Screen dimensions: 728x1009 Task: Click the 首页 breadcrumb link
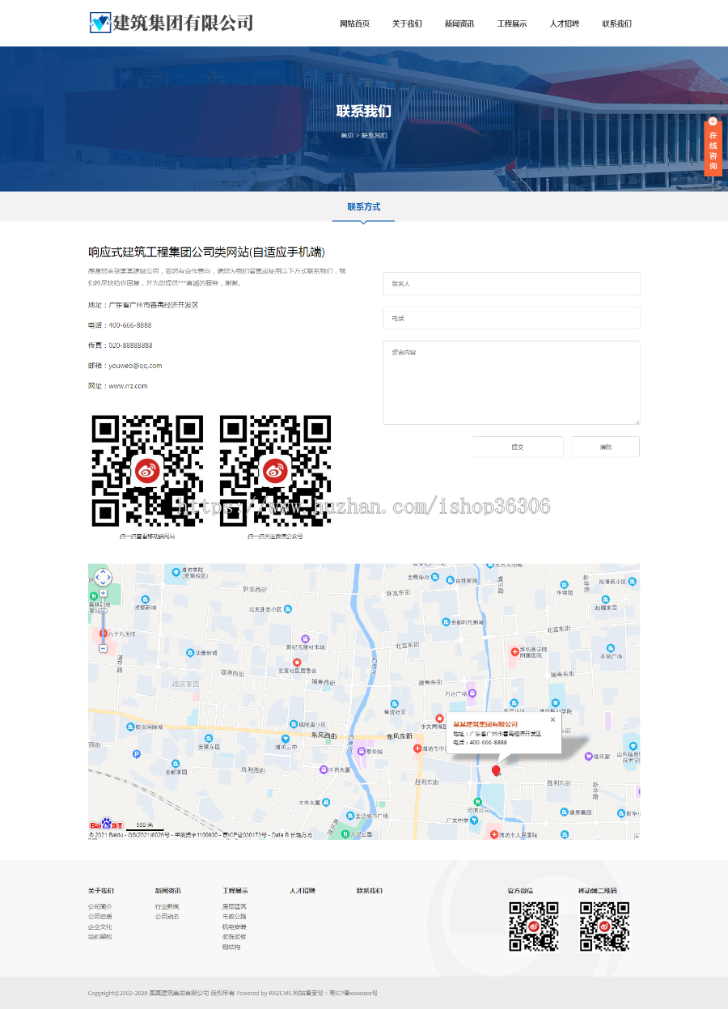point(346,135)
